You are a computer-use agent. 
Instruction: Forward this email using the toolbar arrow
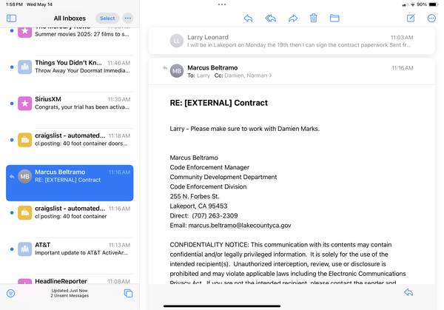coord(293,18)
